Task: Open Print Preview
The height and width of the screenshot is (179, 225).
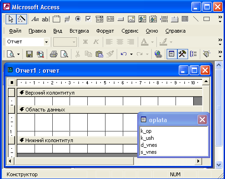Action: pyautogui.click(x=64, y=54)
